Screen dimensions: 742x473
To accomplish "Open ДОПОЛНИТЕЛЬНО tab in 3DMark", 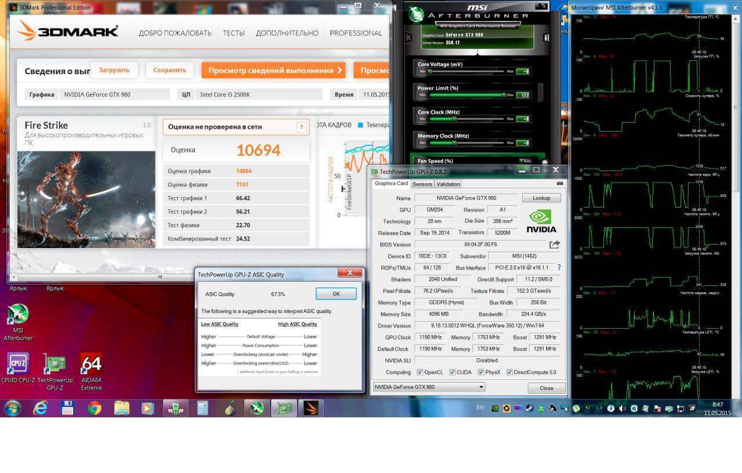I will (287, 33).
